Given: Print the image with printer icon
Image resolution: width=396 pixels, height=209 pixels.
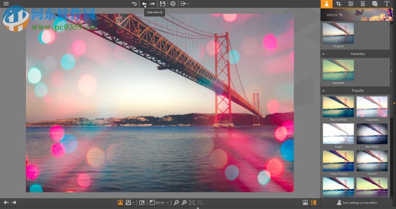Looking at the screenshot, I should [173, 4].
